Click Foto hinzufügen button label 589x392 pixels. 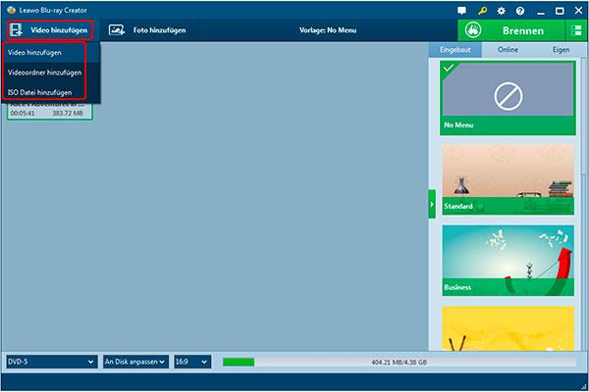pos(159,30)
